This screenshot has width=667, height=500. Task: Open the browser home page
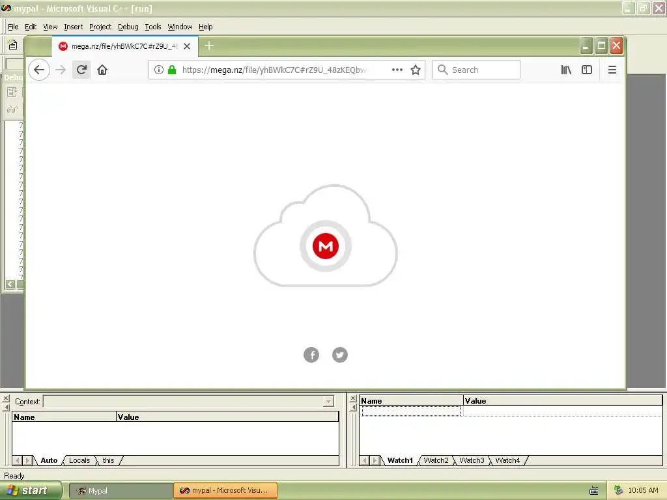pyautogui.click(x=102, y=70)
